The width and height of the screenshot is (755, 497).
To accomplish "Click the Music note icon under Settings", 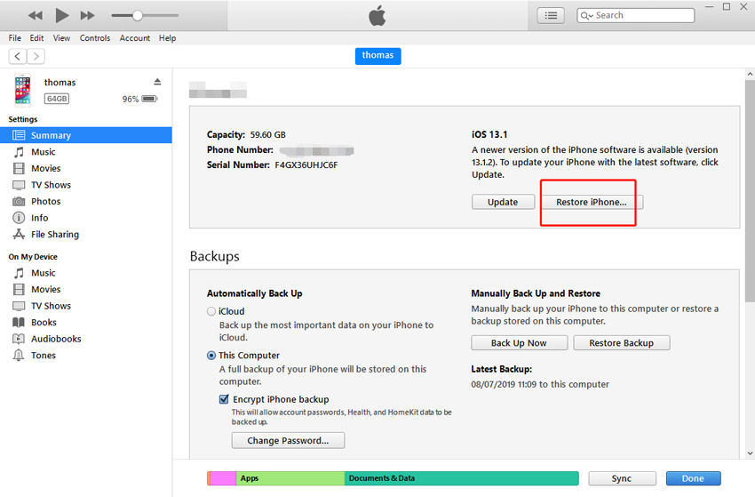I will [19, 152].
